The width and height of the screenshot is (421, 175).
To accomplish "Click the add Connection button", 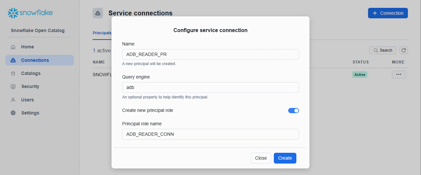I will tap(388, 13).
